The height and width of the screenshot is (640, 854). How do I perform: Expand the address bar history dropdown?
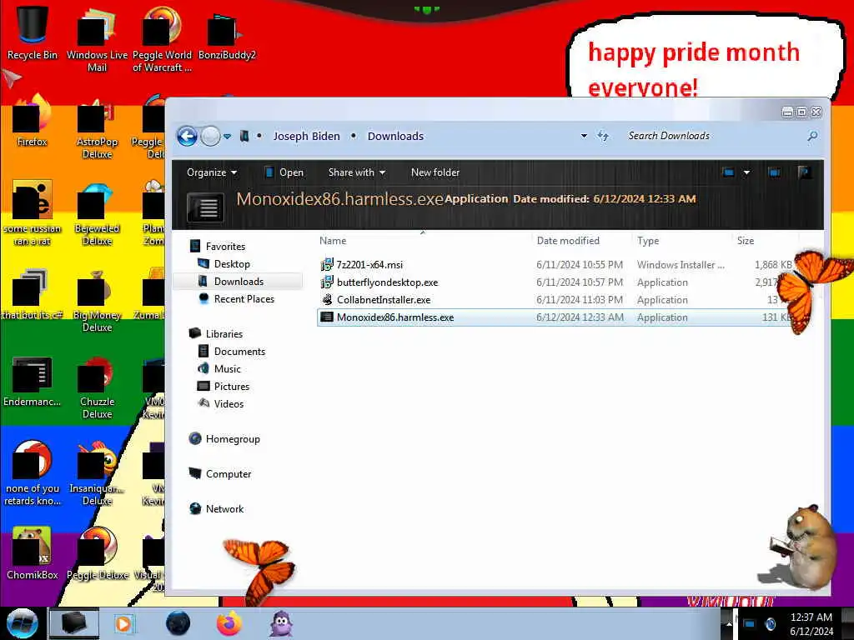[x=584, y=136]
